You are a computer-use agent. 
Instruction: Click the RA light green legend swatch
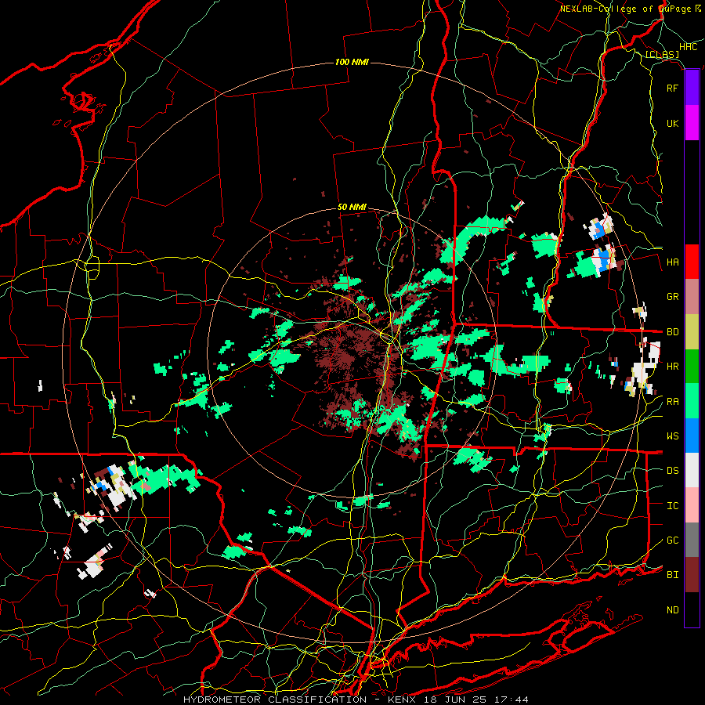pyautogui.click(x=692, y=401)
